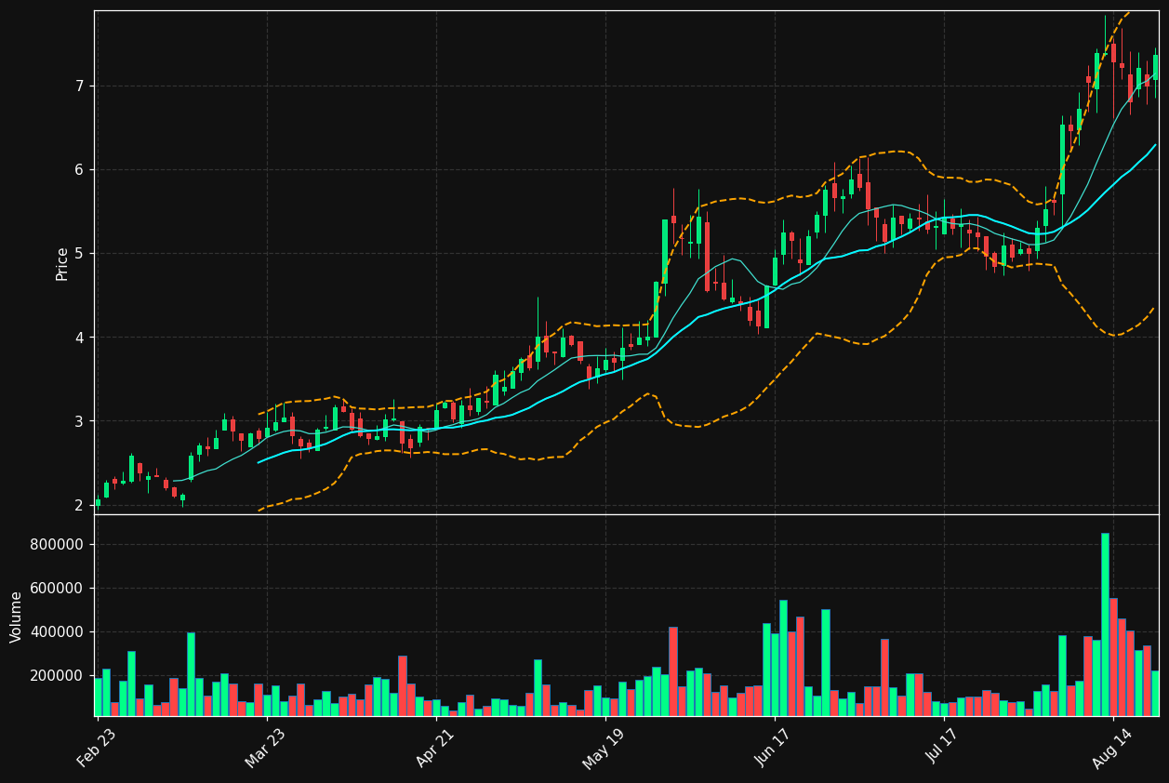Click the 'Volume' y-axis label
Screen dimensions: 1169x783
(17, 617)
